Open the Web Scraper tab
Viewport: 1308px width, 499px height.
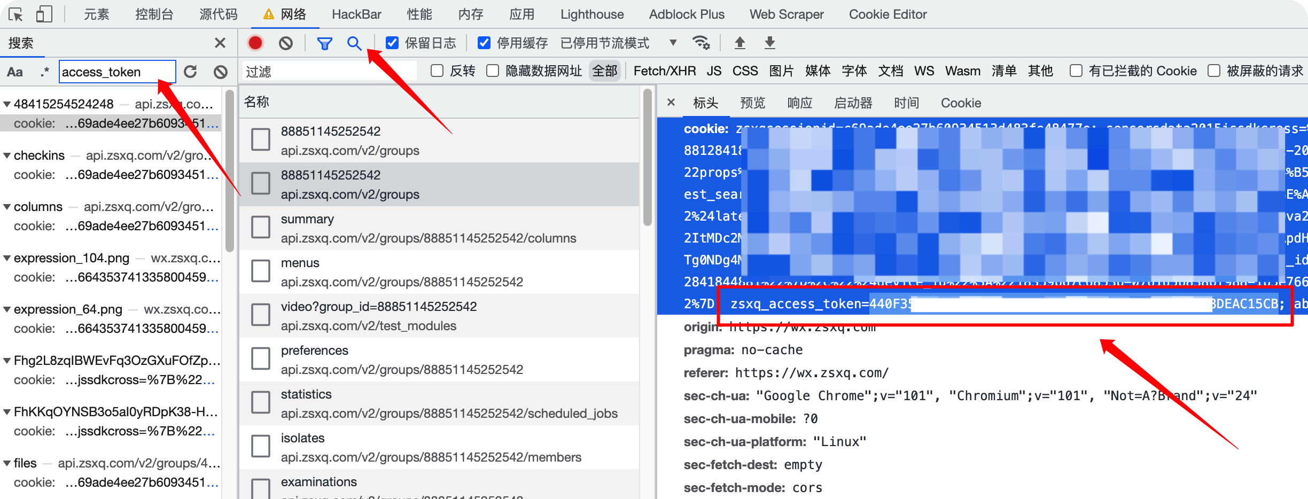pyautogui.click(x=787, y=14)
